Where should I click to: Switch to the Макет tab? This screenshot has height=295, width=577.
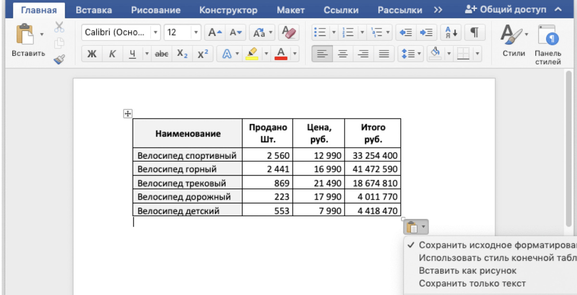click(290, 10)
